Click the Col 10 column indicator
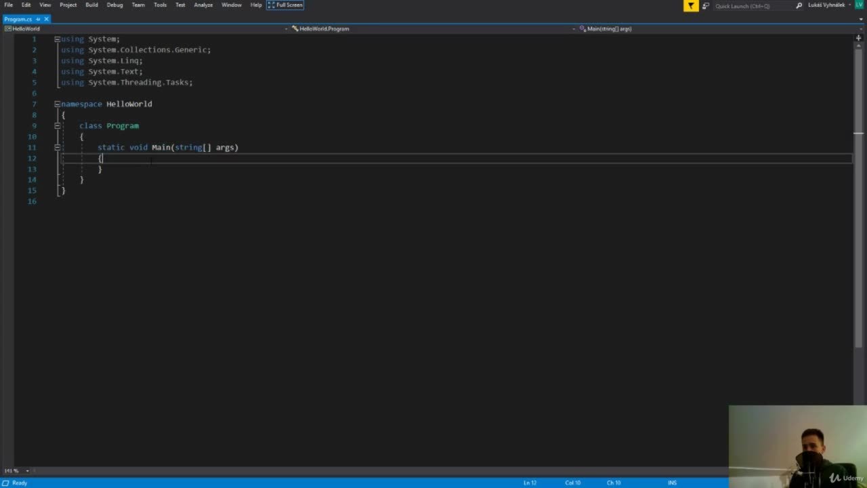This screenshot has width=867, height=488. (x=572, y=482)
